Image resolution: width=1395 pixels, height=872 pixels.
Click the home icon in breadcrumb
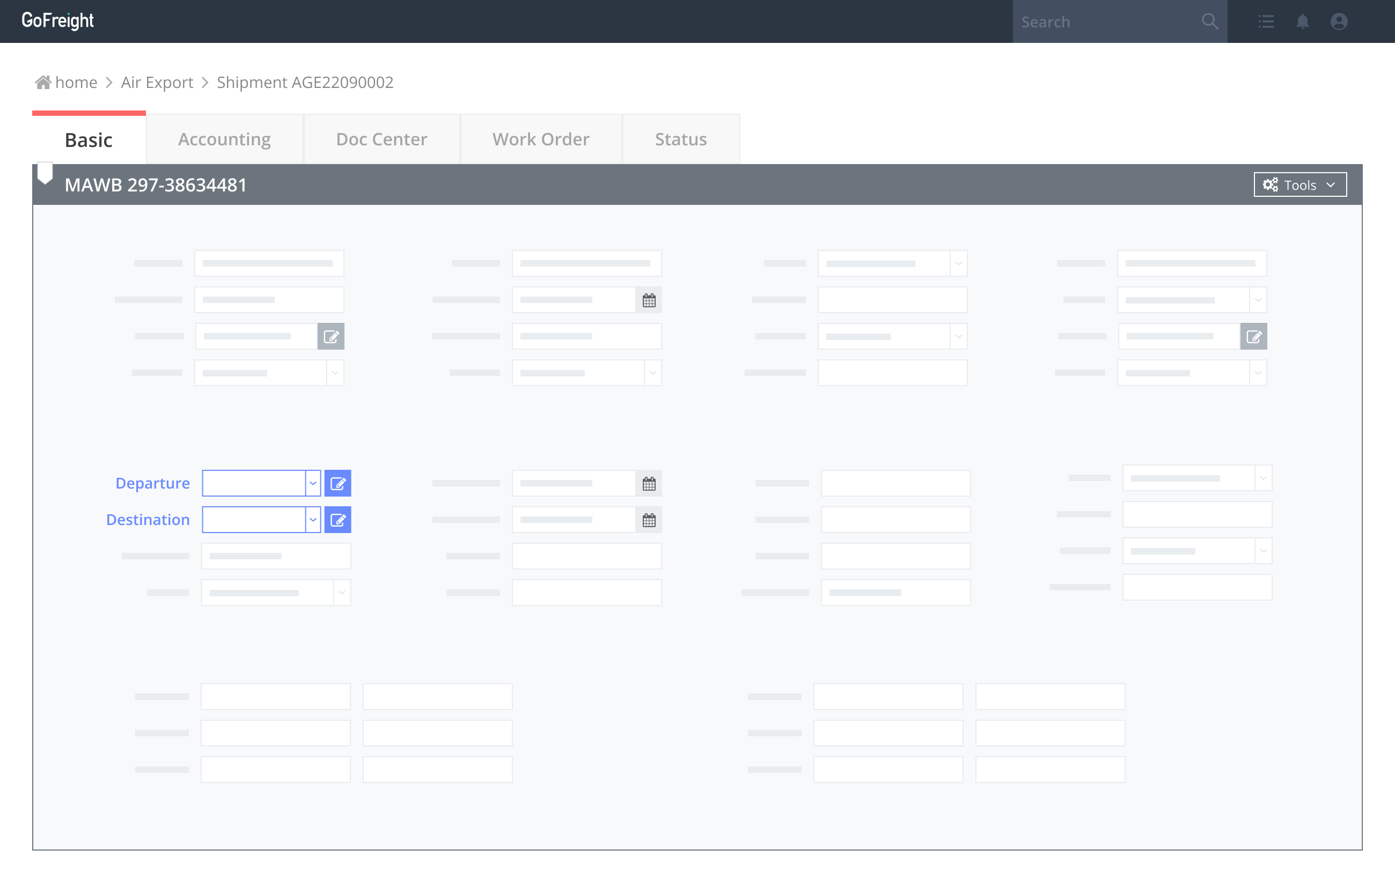tap(43, 83)
